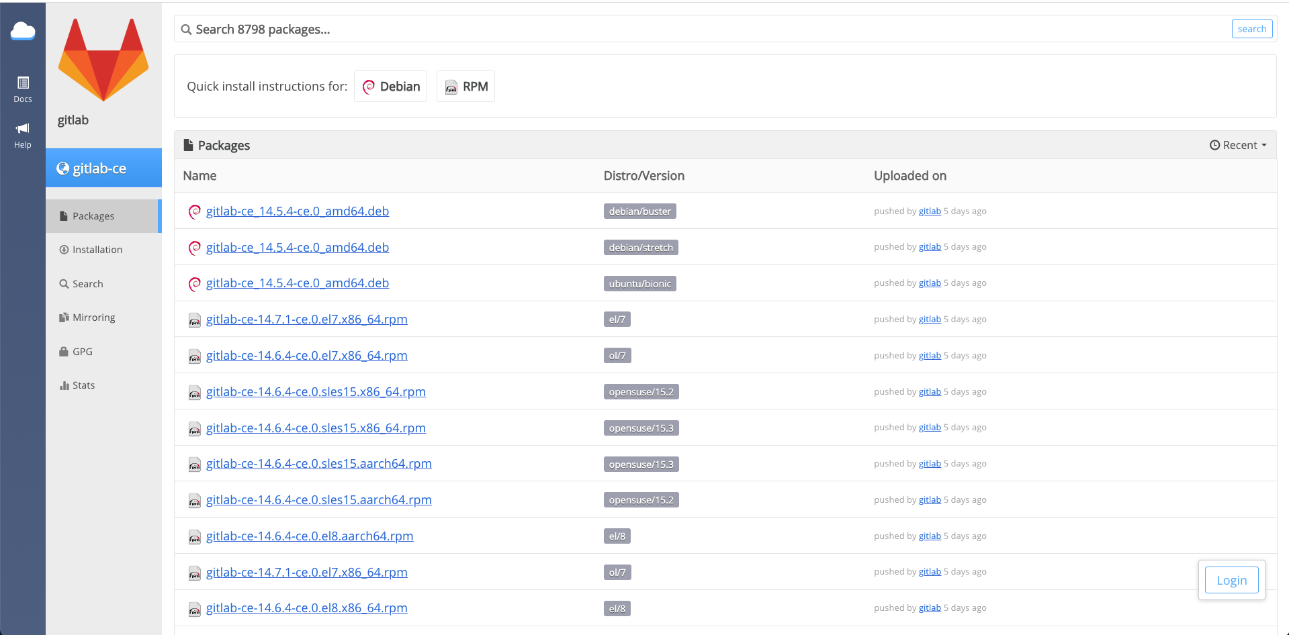Open the Help megaphone icon

click(23, 135)
